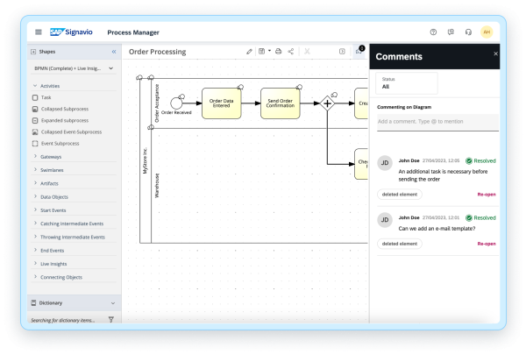Click the print icon in toolbar

[279, 52]
